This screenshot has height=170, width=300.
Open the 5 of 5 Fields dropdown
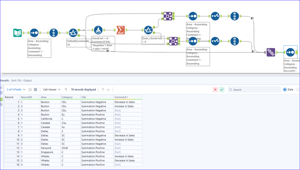16,90
